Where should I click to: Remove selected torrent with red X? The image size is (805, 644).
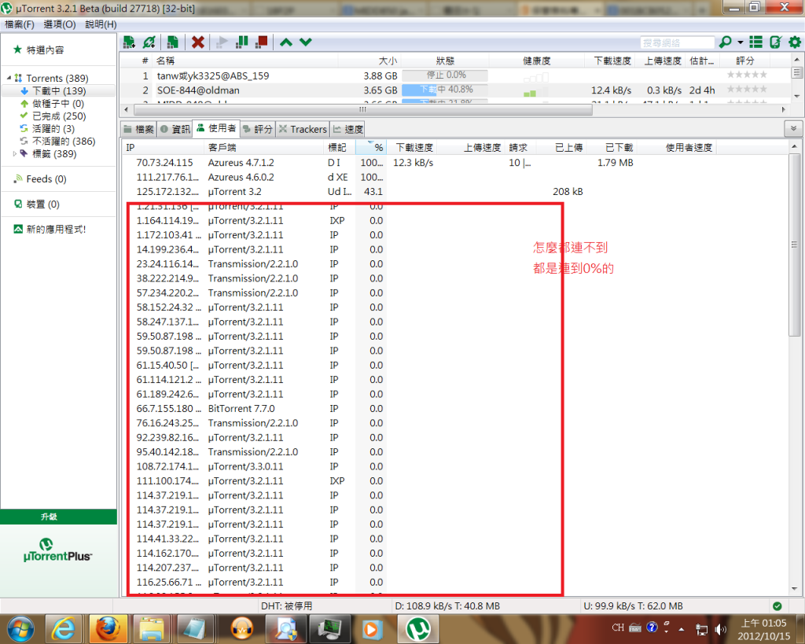click(x=198, y=42)
